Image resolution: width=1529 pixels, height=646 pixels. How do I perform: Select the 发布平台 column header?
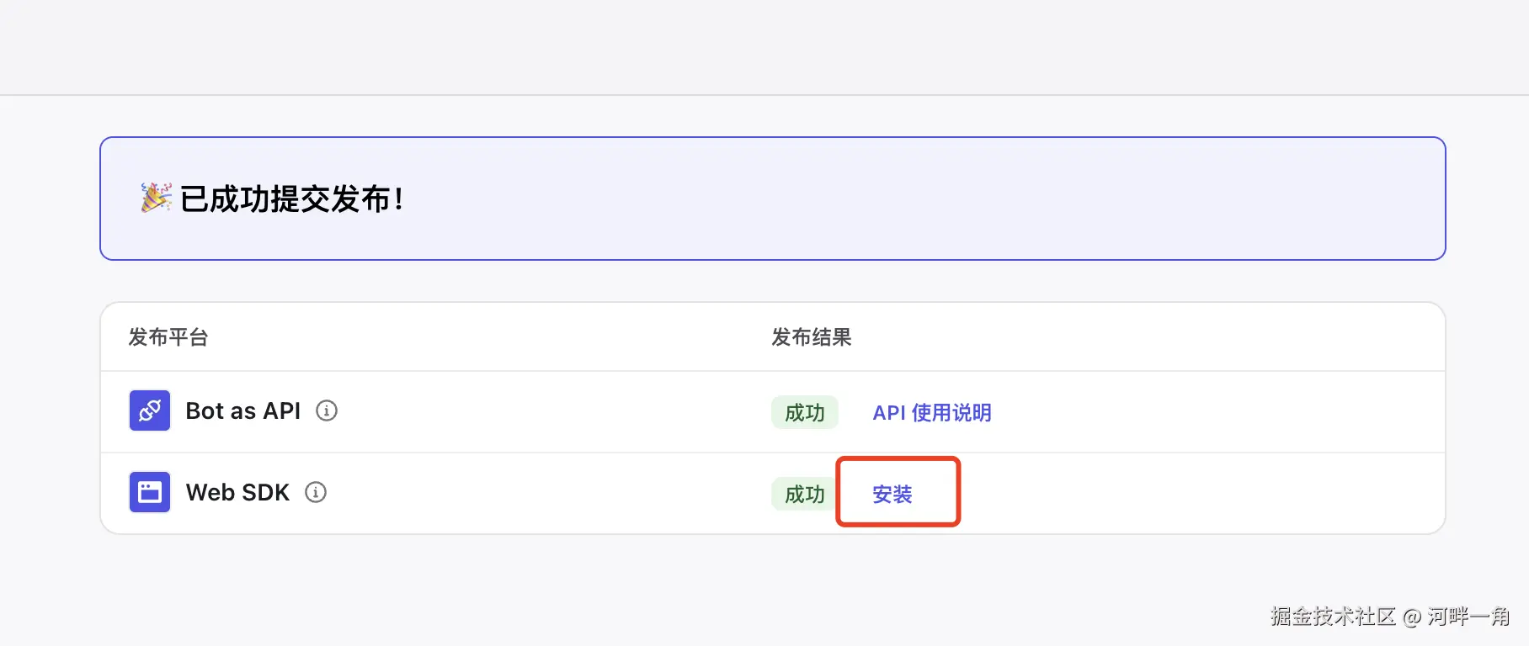pyautogui.click(x=168, y=337)
